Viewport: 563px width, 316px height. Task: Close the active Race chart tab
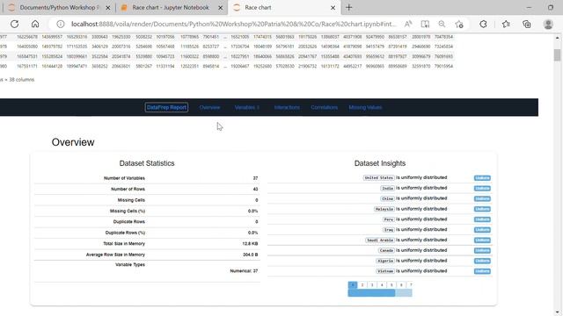pyautogui.click(x=333, y=8)
